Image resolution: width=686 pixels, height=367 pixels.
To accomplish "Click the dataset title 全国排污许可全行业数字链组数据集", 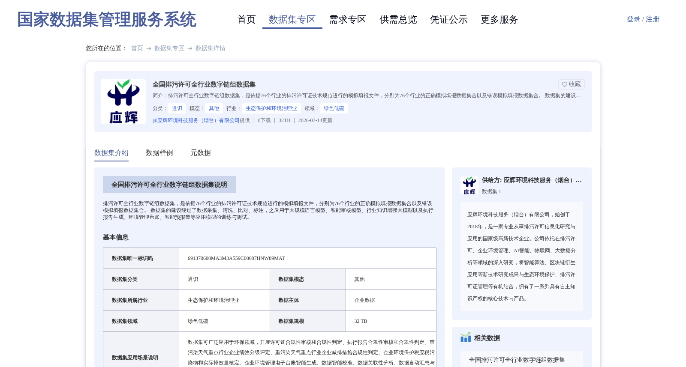I will point(204,84).
